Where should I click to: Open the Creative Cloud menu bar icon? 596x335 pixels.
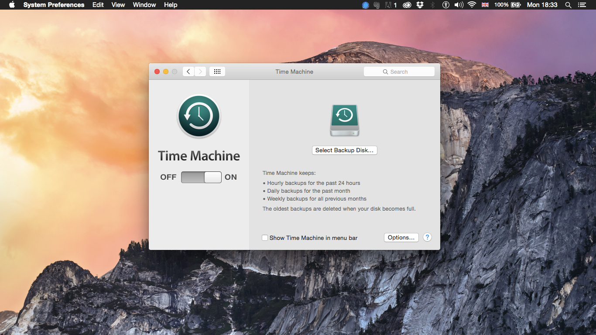(x=407, y=5)
